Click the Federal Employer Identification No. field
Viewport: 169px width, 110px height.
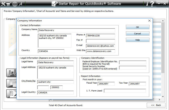(x=133, y=62)
